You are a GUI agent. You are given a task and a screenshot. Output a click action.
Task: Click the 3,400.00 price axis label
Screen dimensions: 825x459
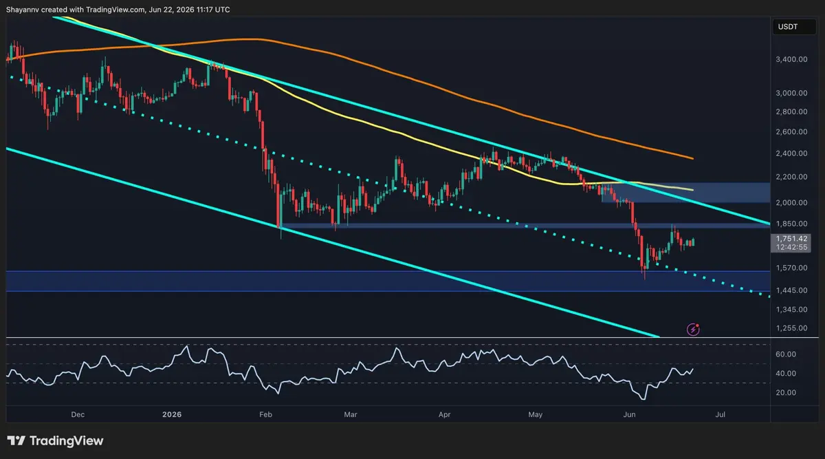[792, 60]
